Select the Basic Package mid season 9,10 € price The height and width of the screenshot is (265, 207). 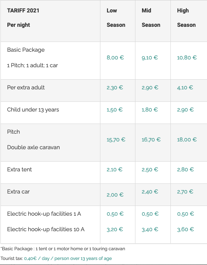tap(150, 58)
